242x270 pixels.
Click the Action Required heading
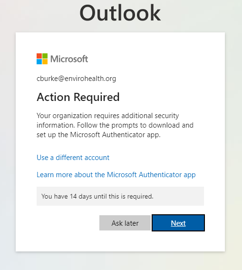coord(78,97)
